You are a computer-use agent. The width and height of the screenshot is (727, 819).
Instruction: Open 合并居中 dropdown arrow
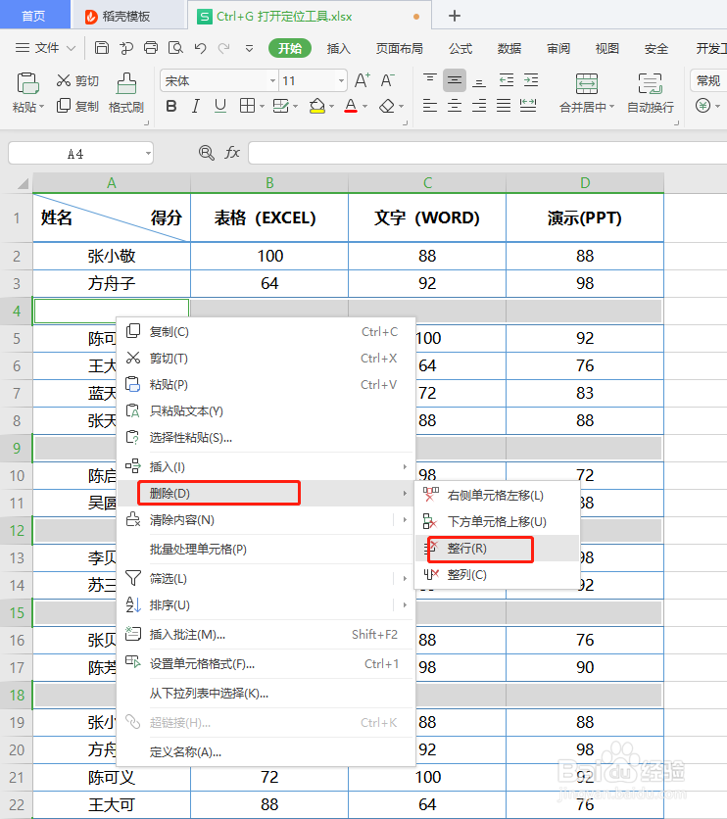[x=611, y=107]
